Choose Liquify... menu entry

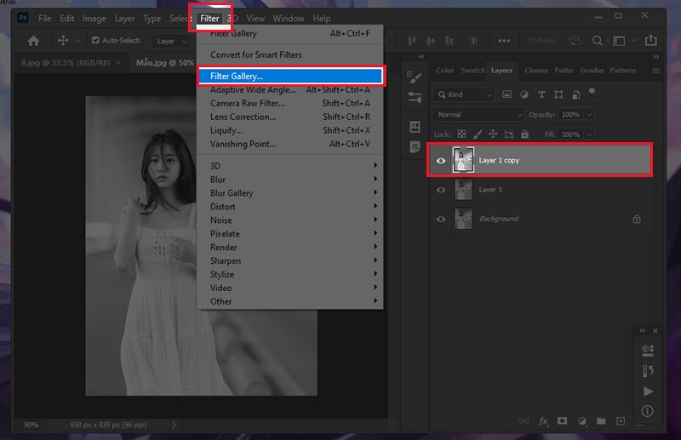pyautogui.click(x=290, y=130)
